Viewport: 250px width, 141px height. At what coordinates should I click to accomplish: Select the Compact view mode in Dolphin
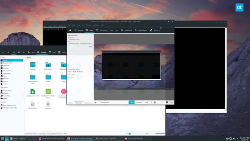tap(19, 52)
